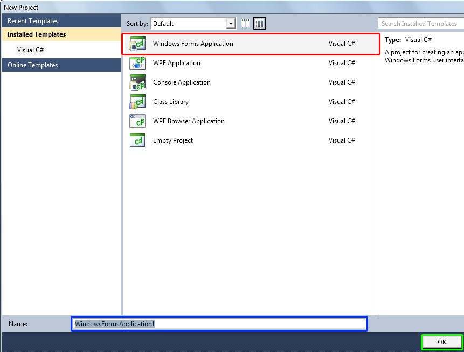The width and height of the screenshot is (464, 352).
Task: Open the Online Templates section
Action: [61, 65]
